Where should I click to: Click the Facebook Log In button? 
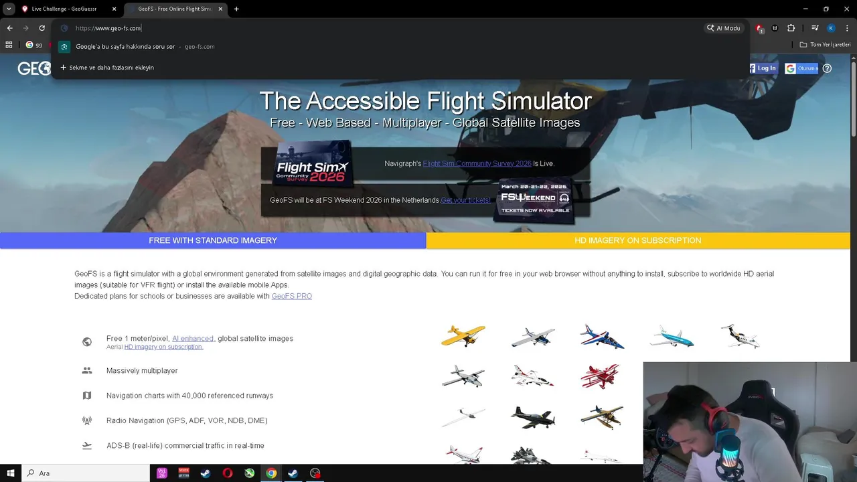click(763, 68)
